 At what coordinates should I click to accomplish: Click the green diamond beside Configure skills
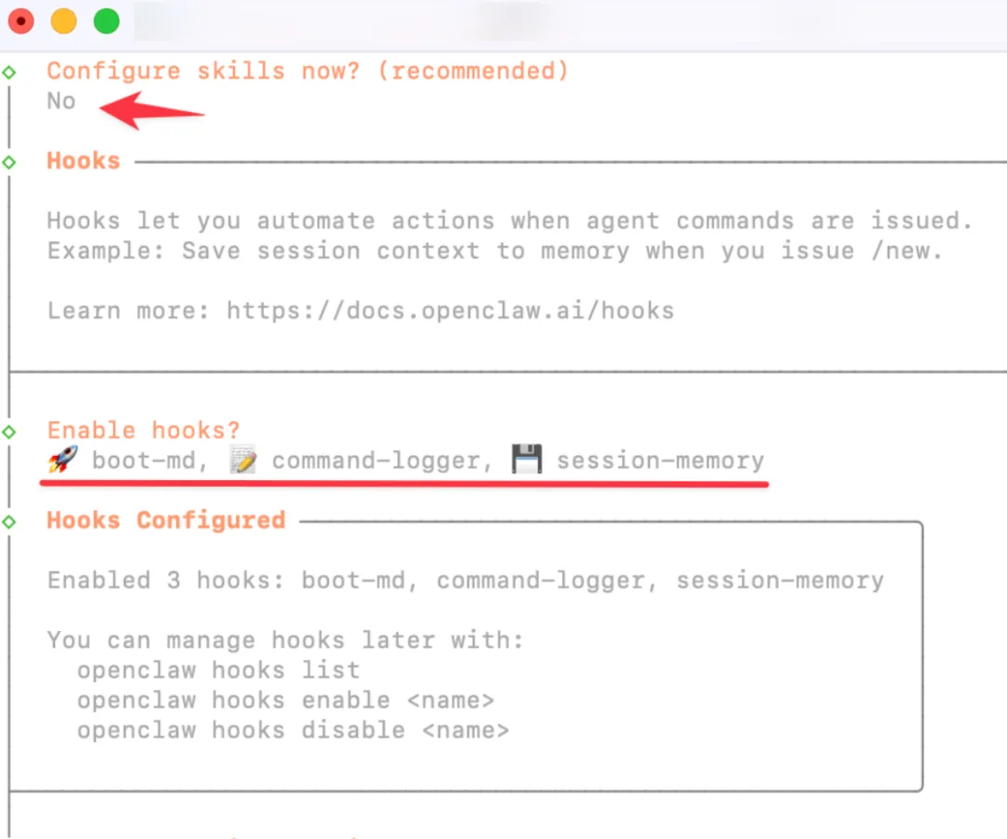[9, 72]
